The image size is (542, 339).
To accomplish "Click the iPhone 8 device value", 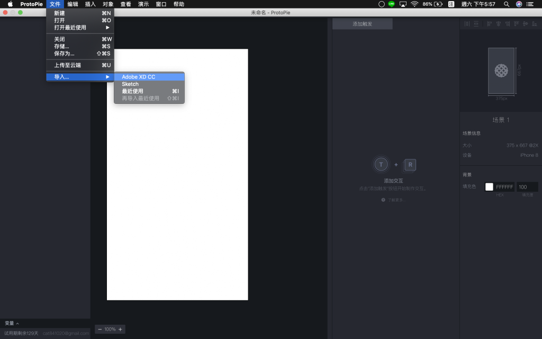I will click(529, 155).
